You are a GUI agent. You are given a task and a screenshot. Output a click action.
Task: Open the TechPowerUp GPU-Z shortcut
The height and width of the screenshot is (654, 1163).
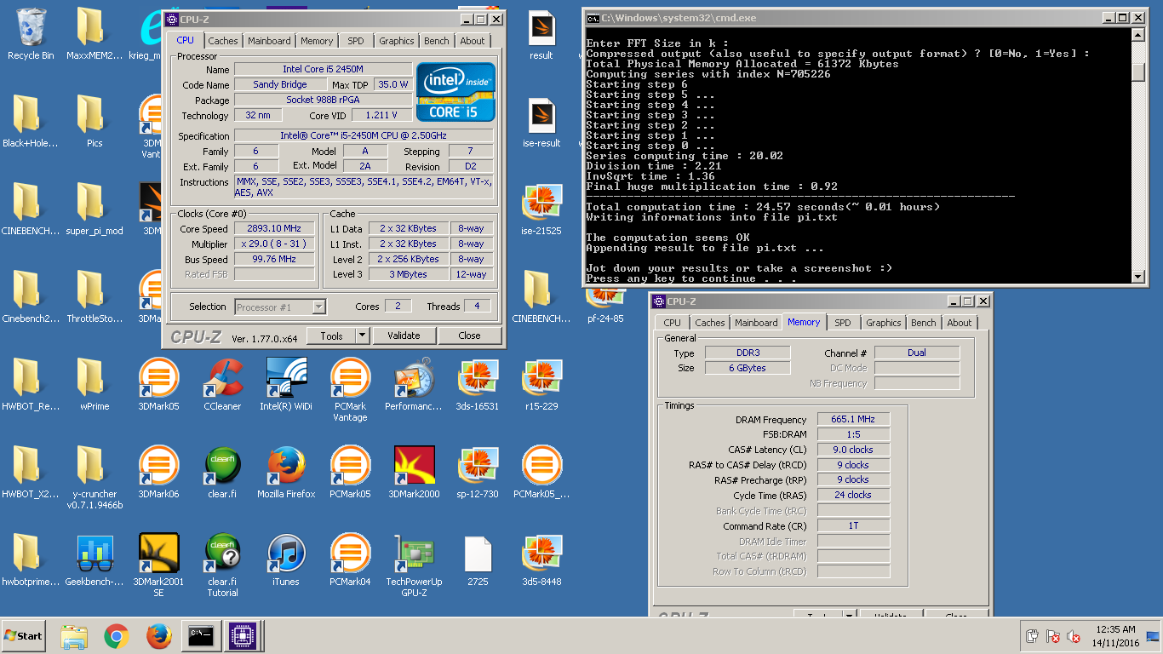coord(414,565)
